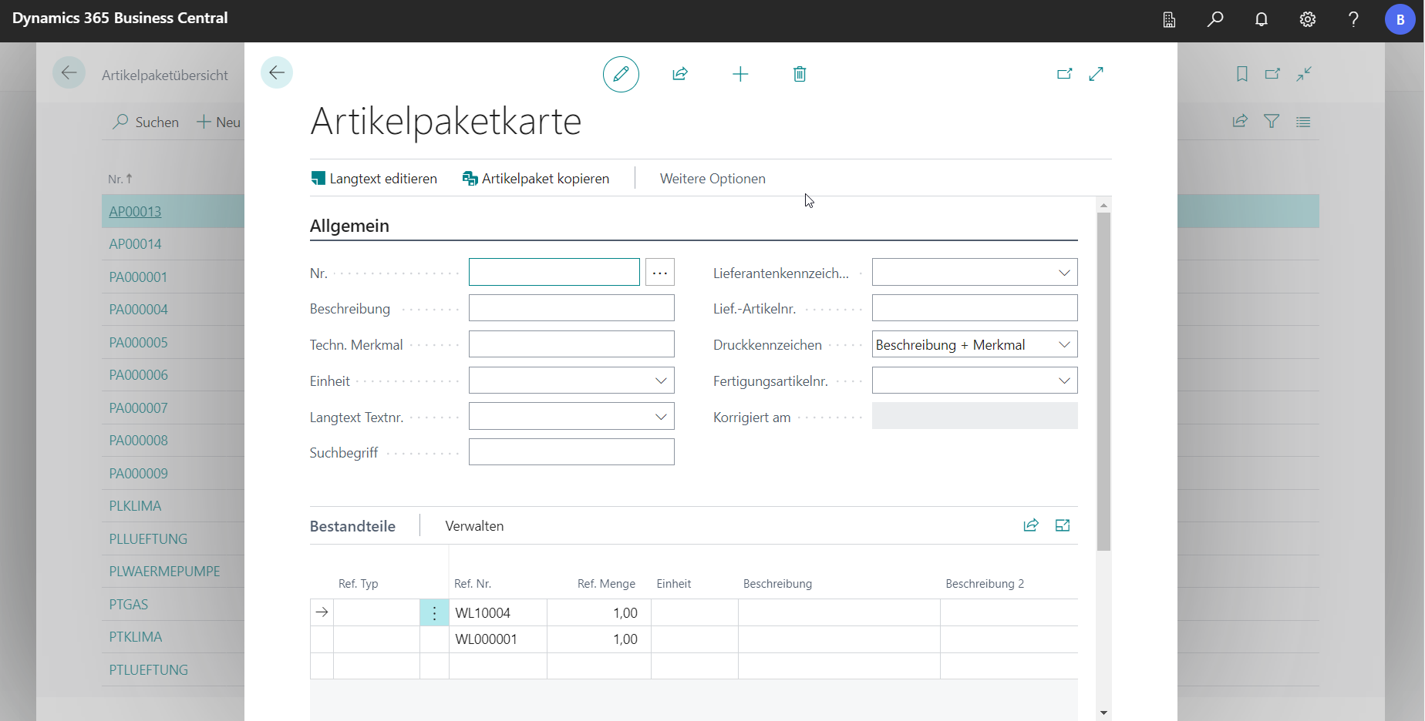The image size is (1425, 721).
Task: Open Druckkennzeichen dropdown list
Action: (x=1063, y=344)
